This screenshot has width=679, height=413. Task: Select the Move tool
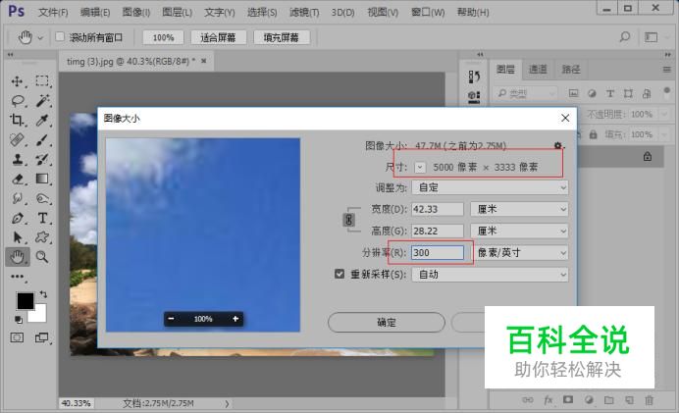pos(17,81)
